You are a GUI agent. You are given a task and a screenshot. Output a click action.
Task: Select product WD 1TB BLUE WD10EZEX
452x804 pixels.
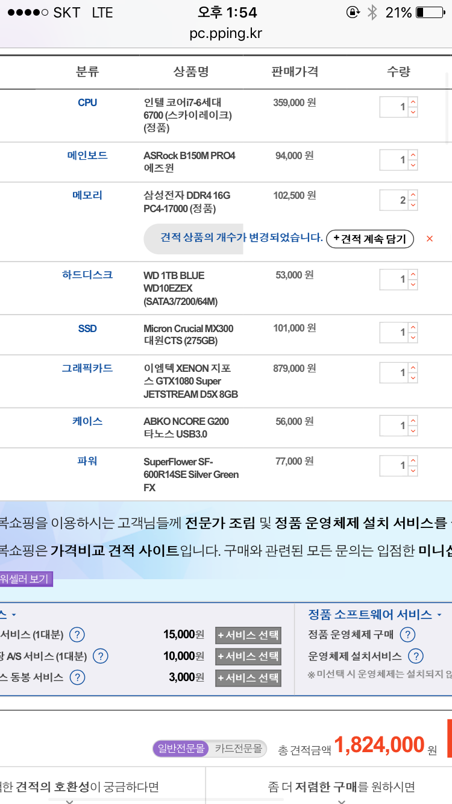pyautogui.click(x=181, y=288)
